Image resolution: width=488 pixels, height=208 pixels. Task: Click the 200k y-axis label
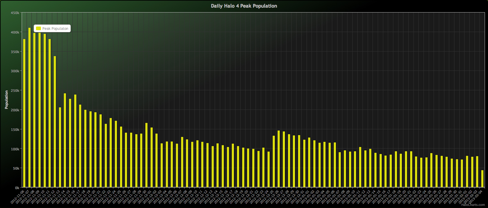pyautogui.click(x=15, y=110)
